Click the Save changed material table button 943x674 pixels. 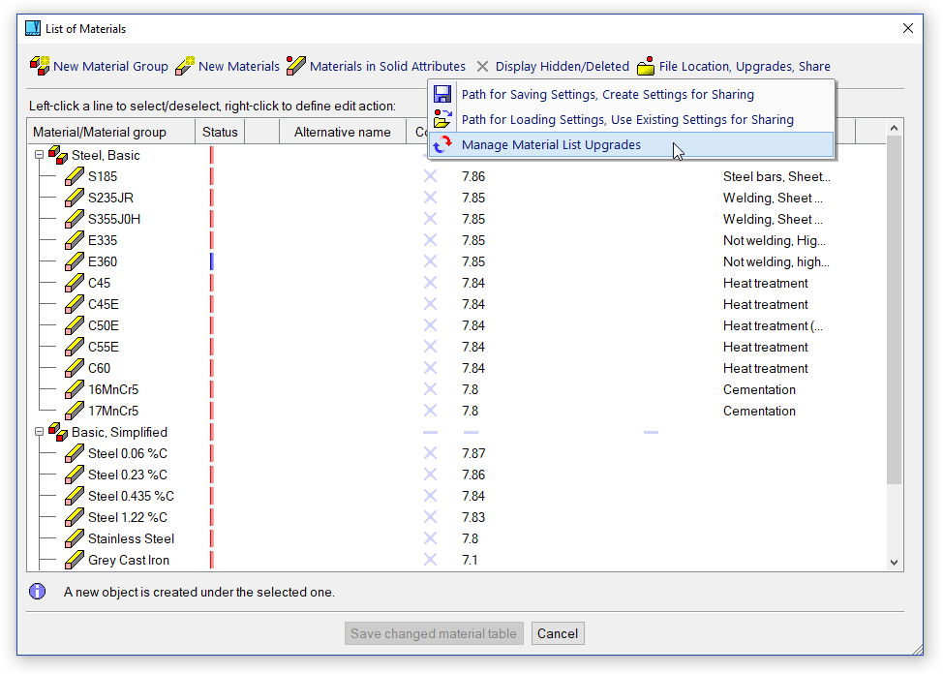434,633
